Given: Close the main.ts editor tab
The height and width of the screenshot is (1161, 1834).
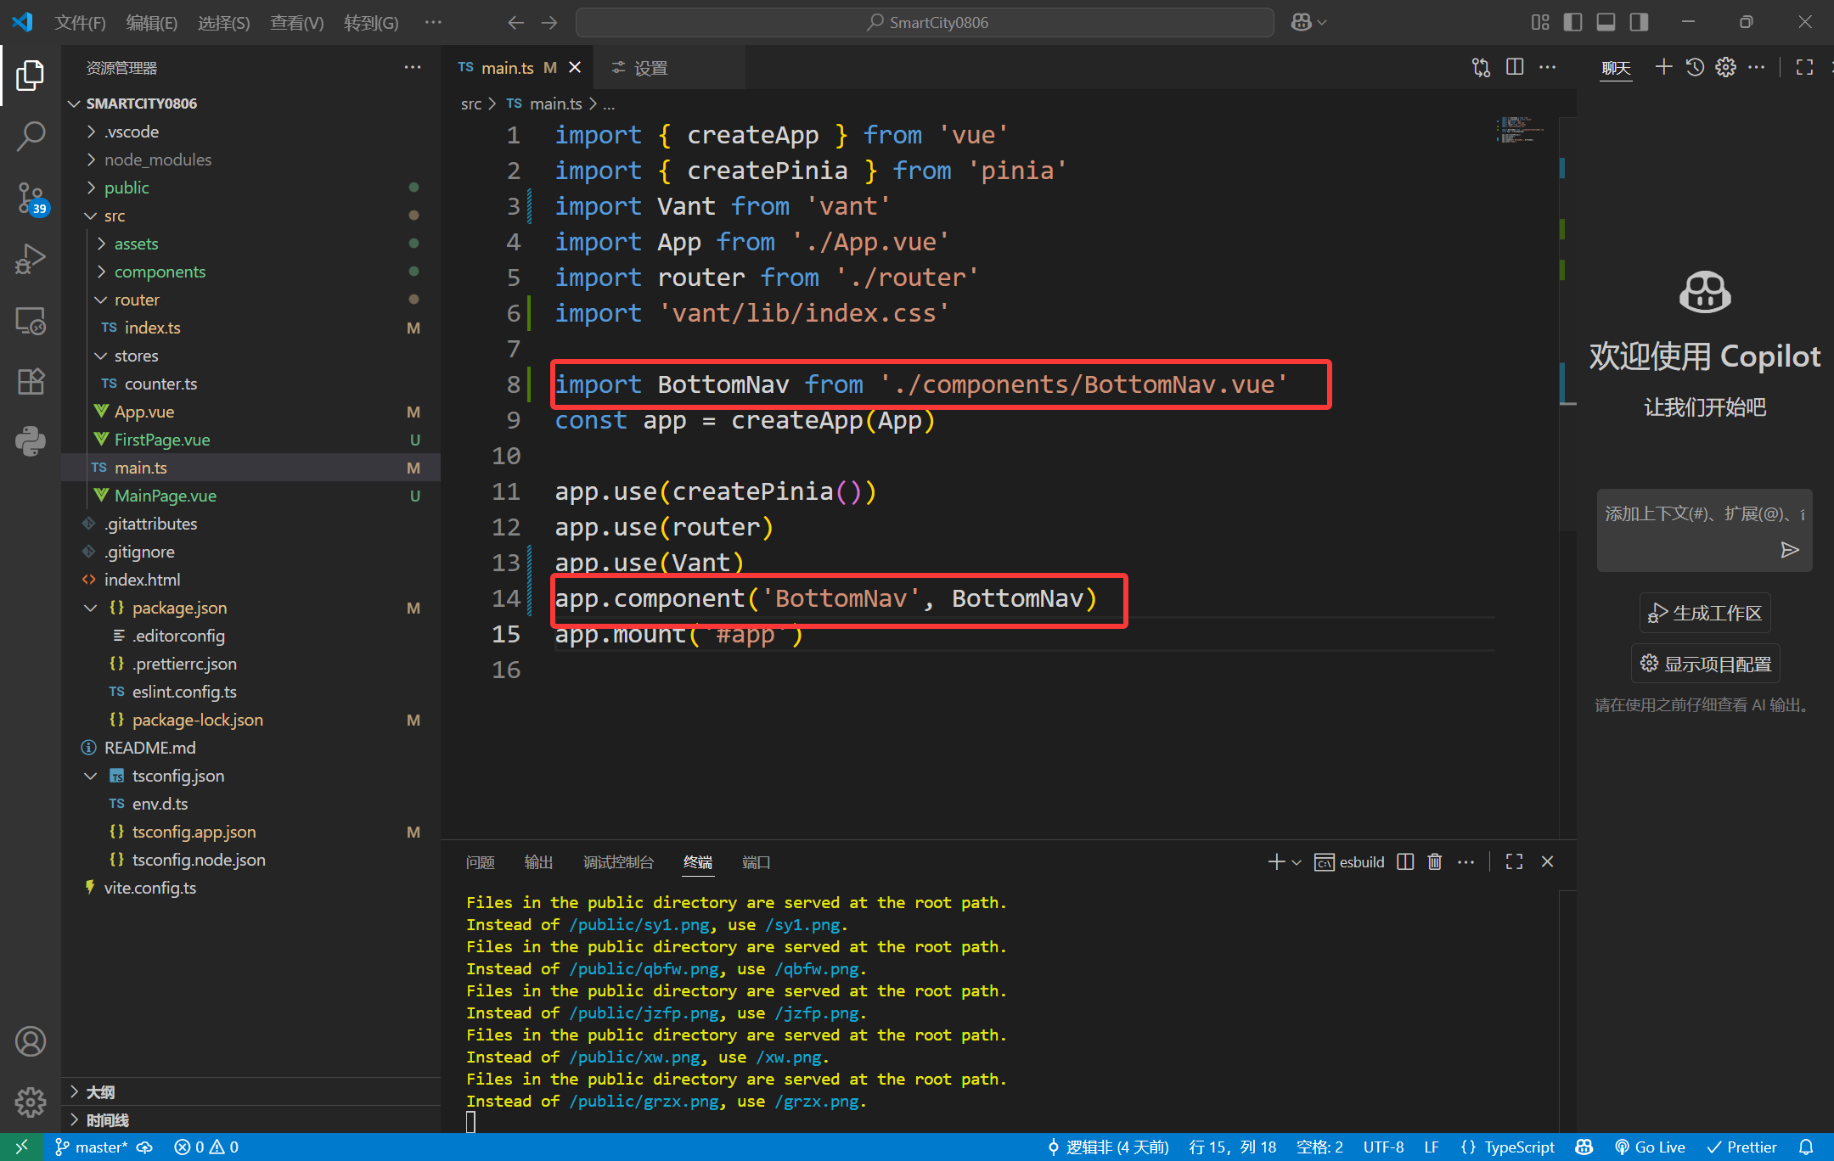Looking at the screenshot, I should (x=575, y=67).
